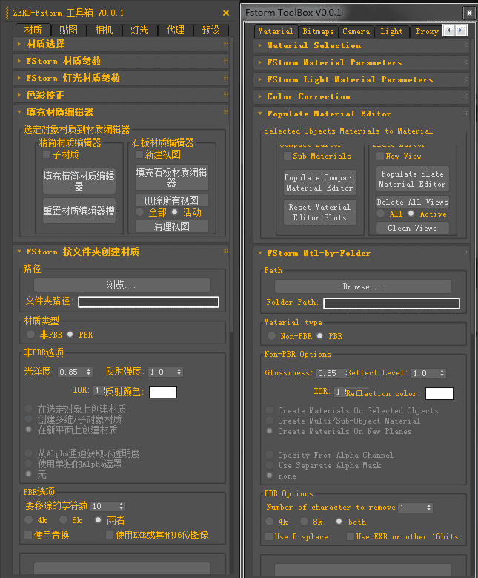Click the Glossiness spinner arrows

click(x=344, y=374)
